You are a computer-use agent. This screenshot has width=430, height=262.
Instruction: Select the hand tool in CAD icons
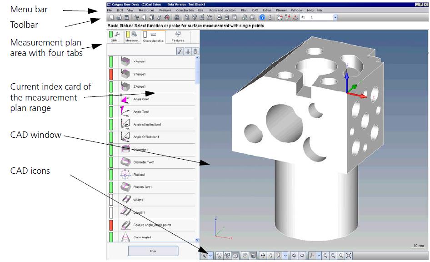point(270,256)
